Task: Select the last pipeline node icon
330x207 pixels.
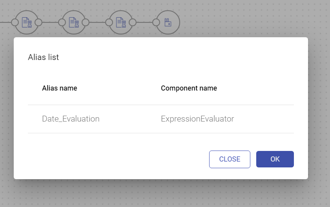Action: click(168, 22)
